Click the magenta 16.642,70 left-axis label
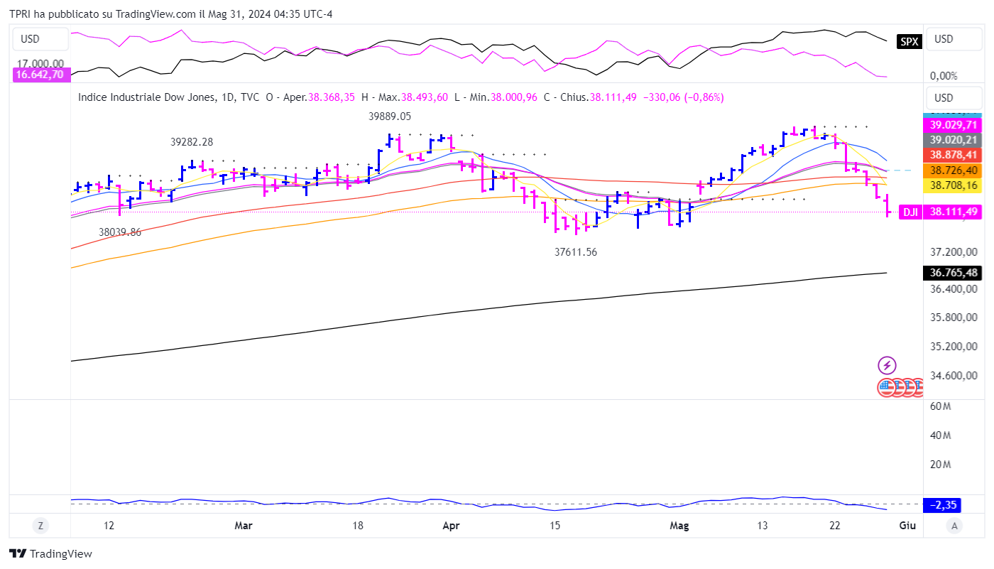Image resolution: width=994 pixels, height=569 pixels. 40,75
